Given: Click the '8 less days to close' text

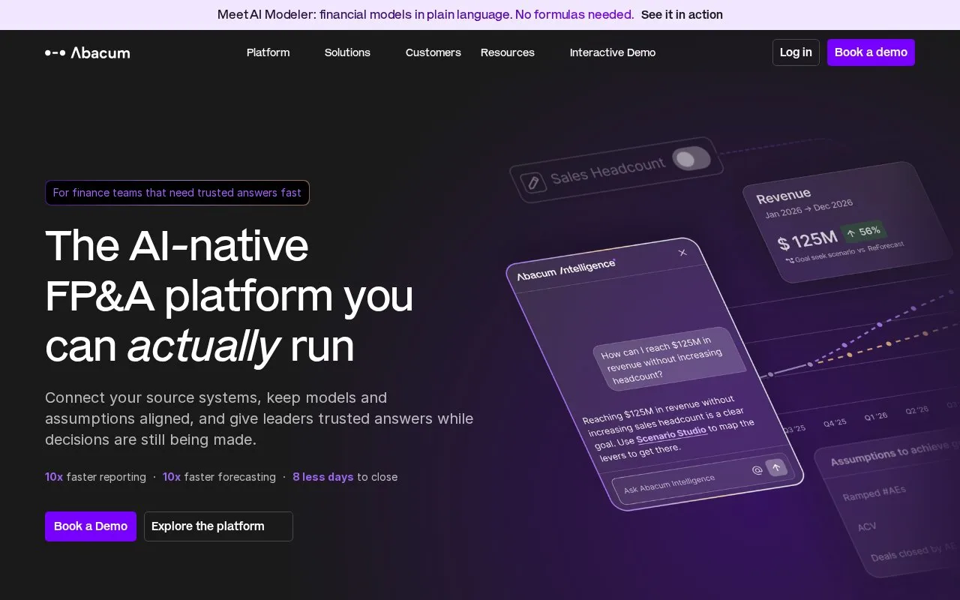Looking at the screenshot, I should click(345, 477).
